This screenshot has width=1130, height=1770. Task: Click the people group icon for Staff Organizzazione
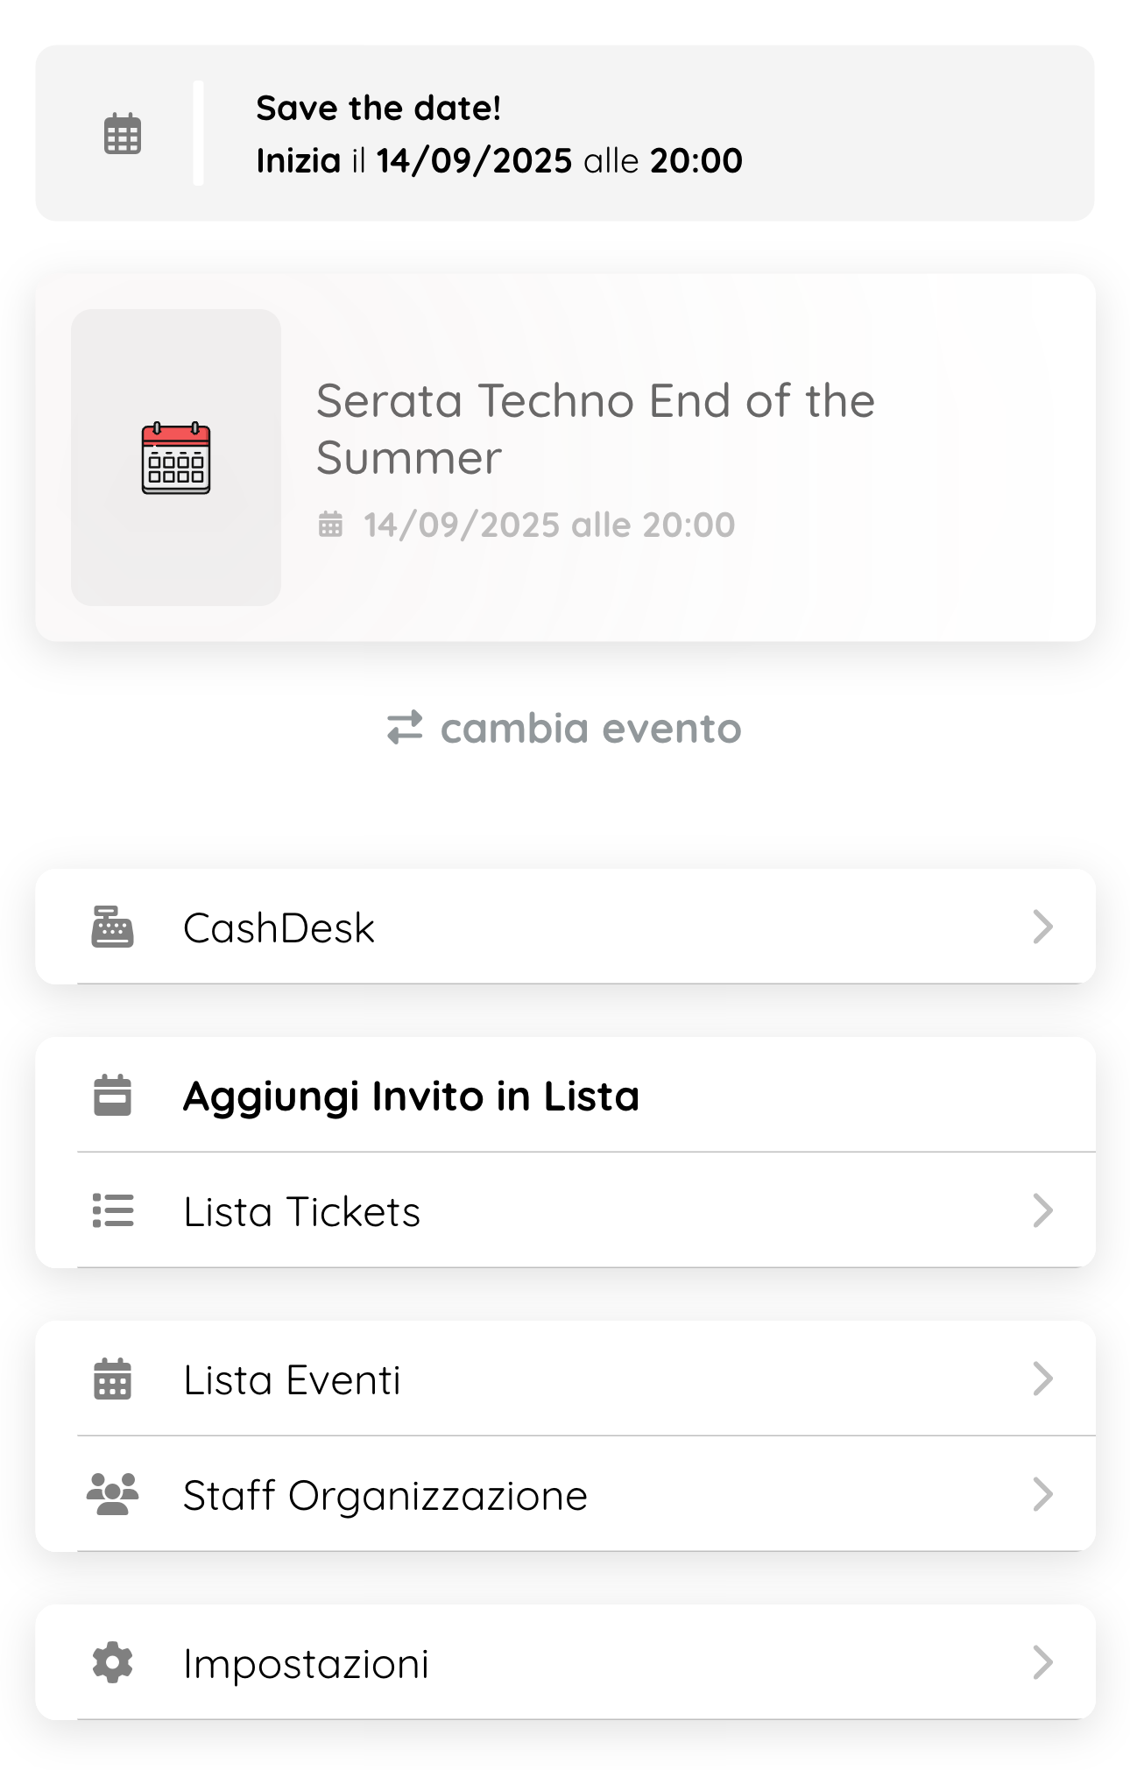click(x=113, y=1495)
